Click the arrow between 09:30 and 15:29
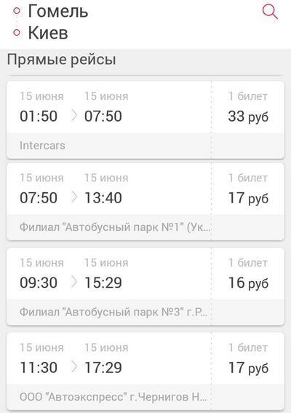This screenshot has height=413, width=291. point(74,283)
